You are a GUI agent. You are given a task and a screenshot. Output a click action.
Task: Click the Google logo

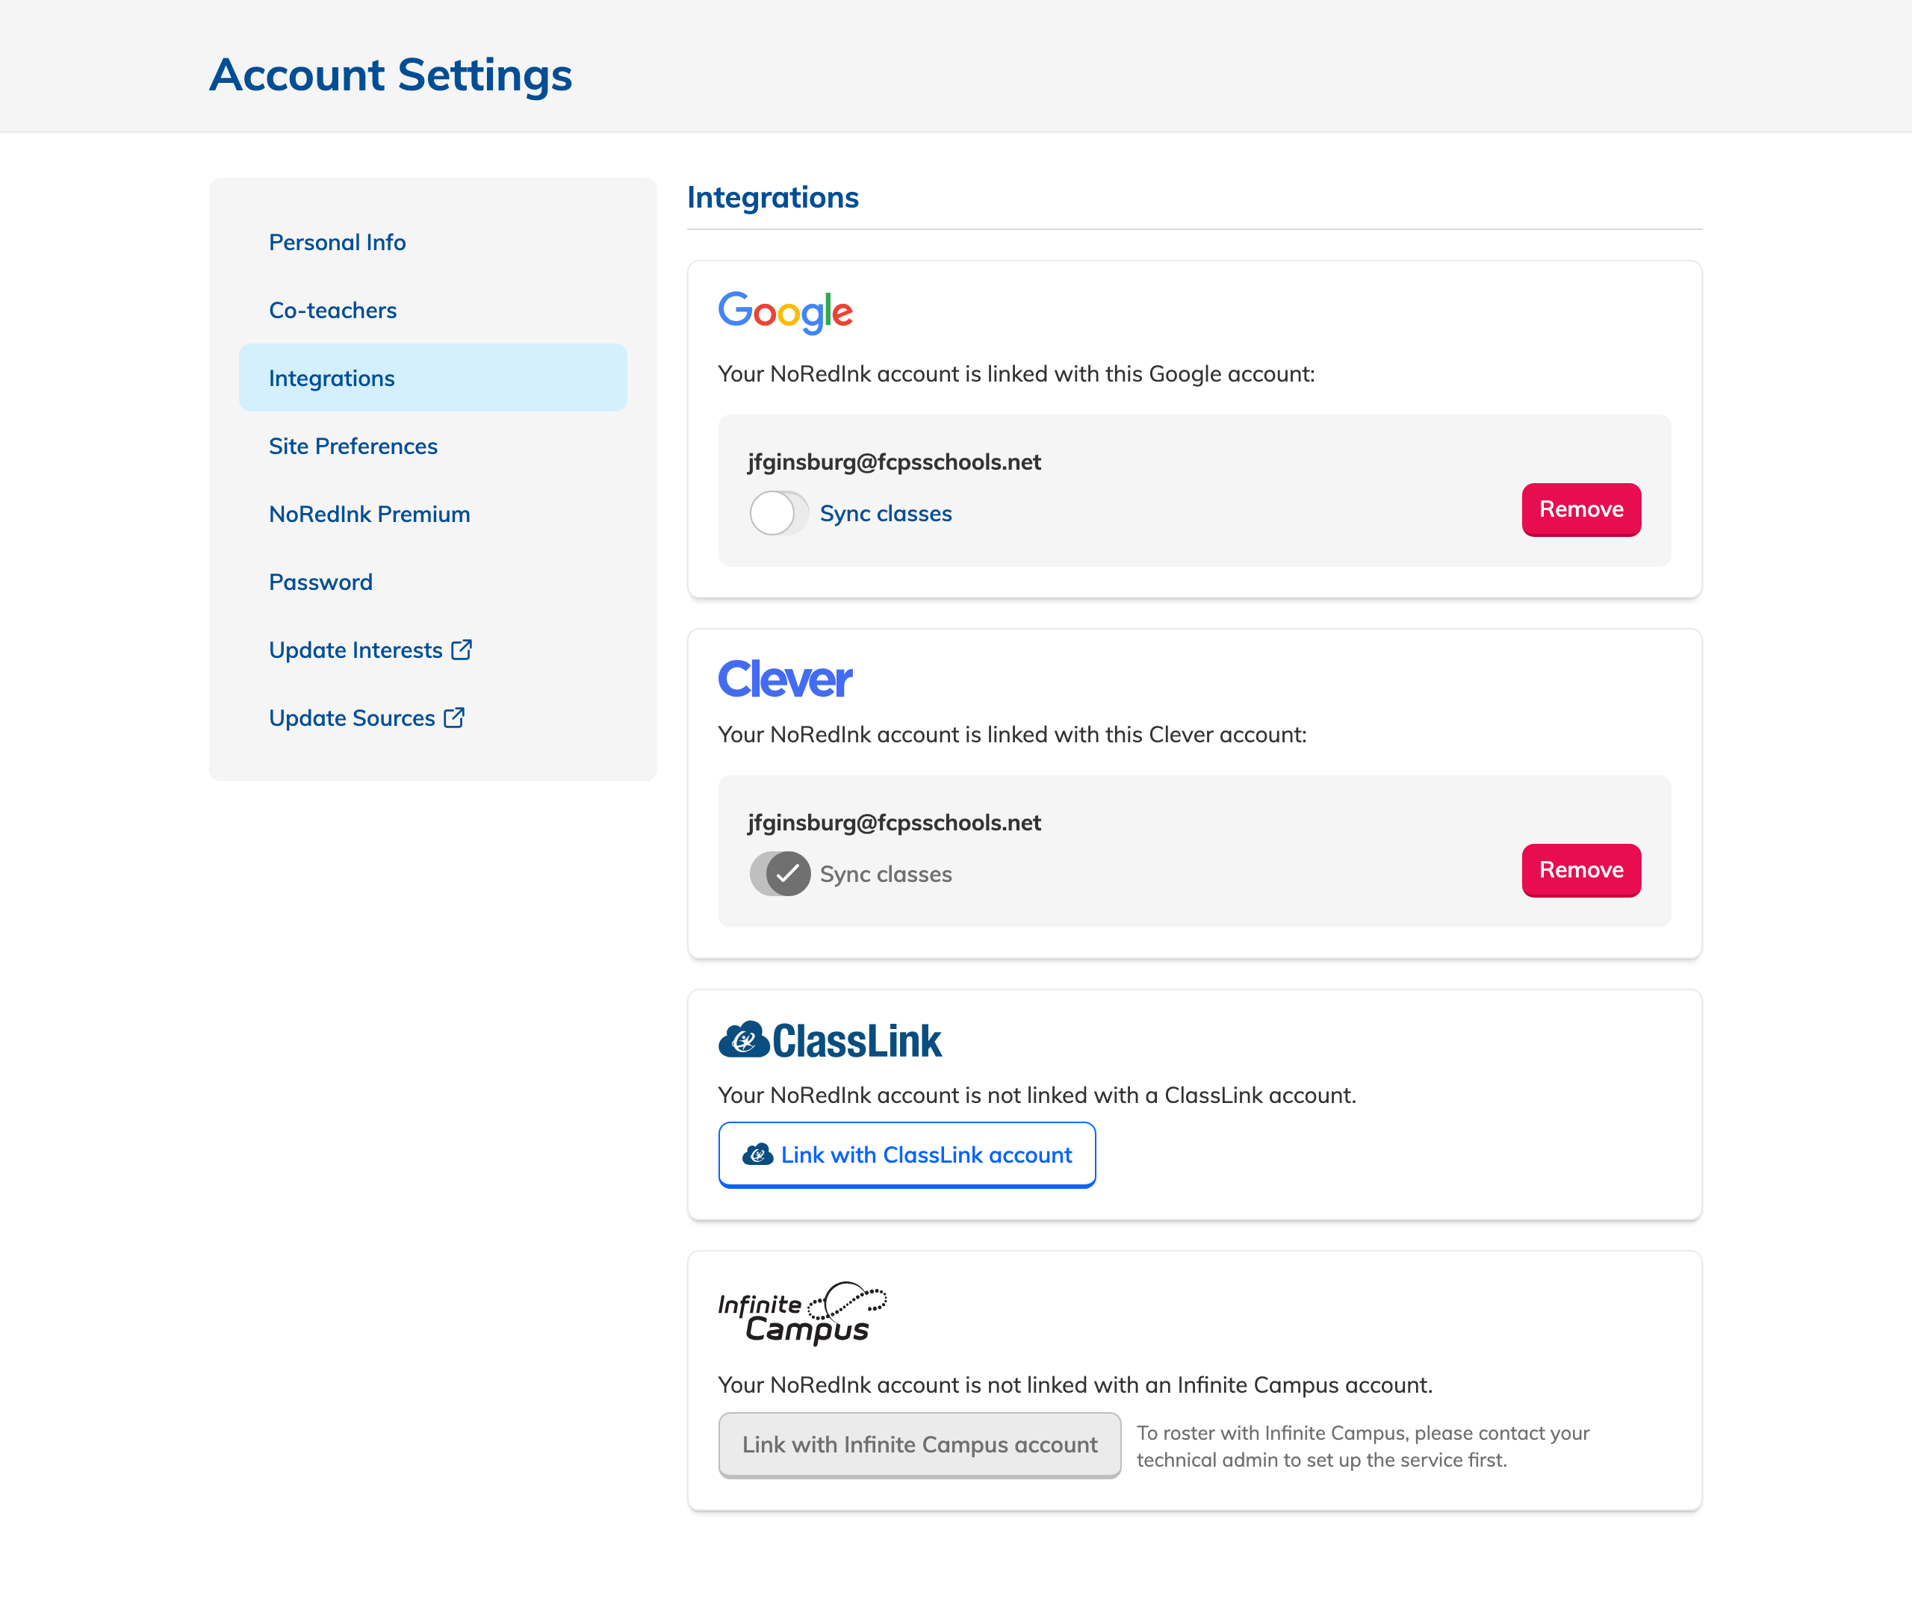tap(785, 312)
